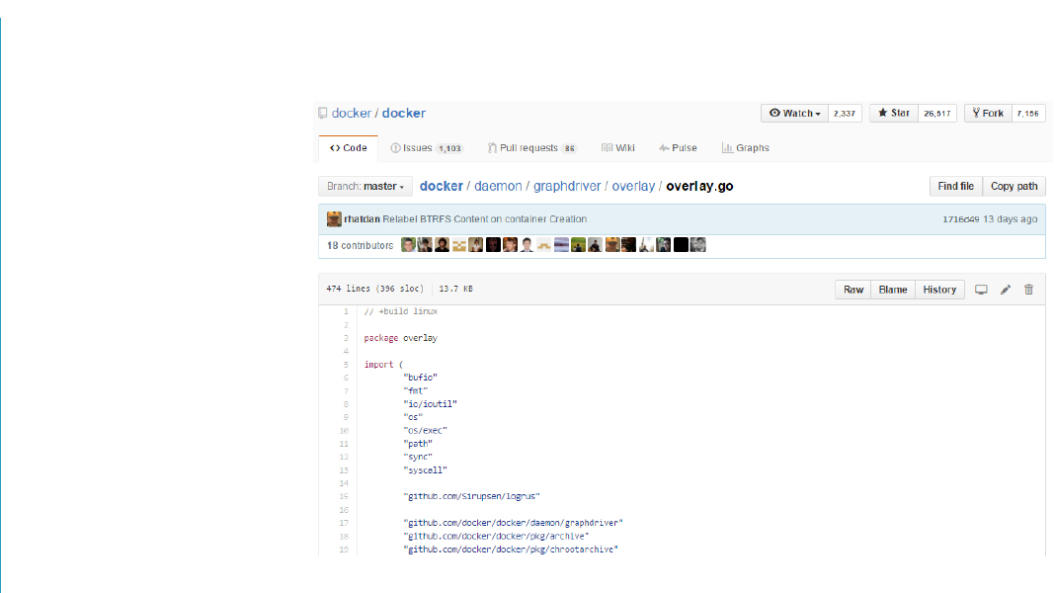This screenshot has height=593, width=1055.
Task: Click line number 5
Action: click(346, 365)
